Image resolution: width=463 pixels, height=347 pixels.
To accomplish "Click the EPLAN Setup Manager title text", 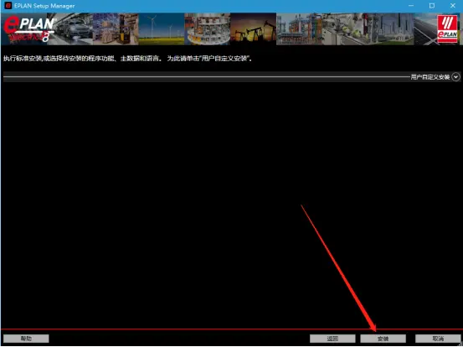I will [44, 6].
